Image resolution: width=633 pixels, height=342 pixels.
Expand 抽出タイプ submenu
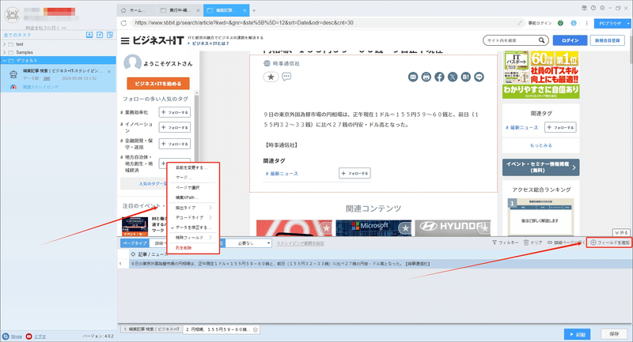click(x=193, y=208)
